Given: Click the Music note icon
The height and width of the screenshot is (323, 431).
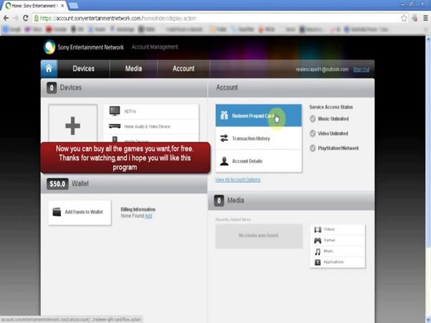Looking at the screenshot, I should tap(317, 252).
